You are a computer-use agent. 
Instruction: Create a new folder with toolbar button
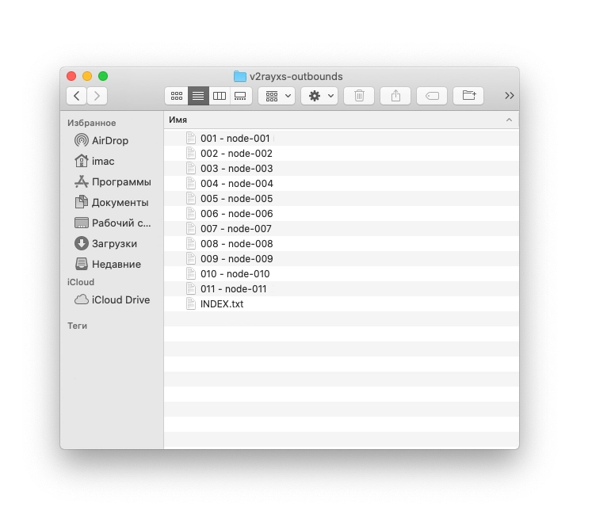[x=468, y=96]
